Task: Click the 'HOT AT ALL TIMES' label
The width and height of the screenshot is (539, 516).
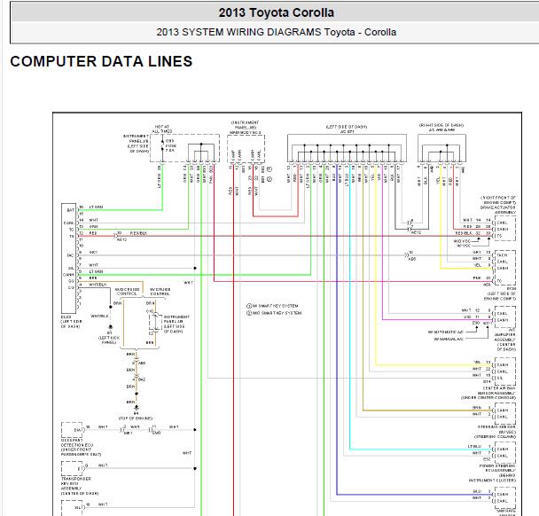Action: pyautogui.click(x=162, y=129)
